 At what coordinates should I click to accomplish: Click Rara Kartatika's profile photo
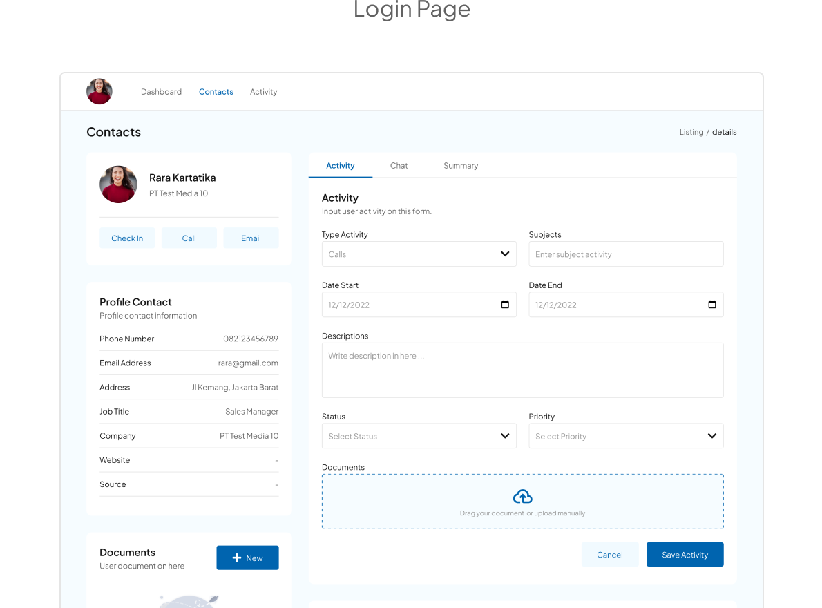(118, 184)
